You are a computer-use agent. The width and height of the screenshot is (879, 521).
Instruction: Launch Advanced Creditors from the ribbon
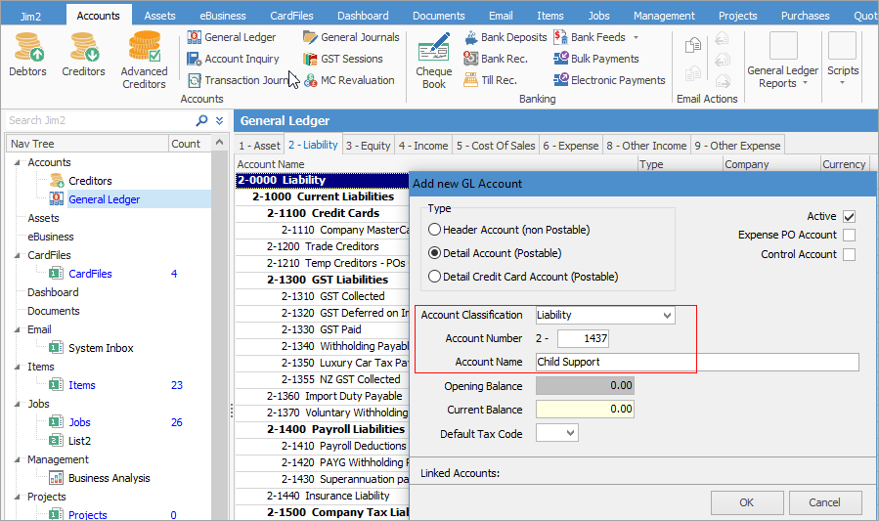click(144, 59)
